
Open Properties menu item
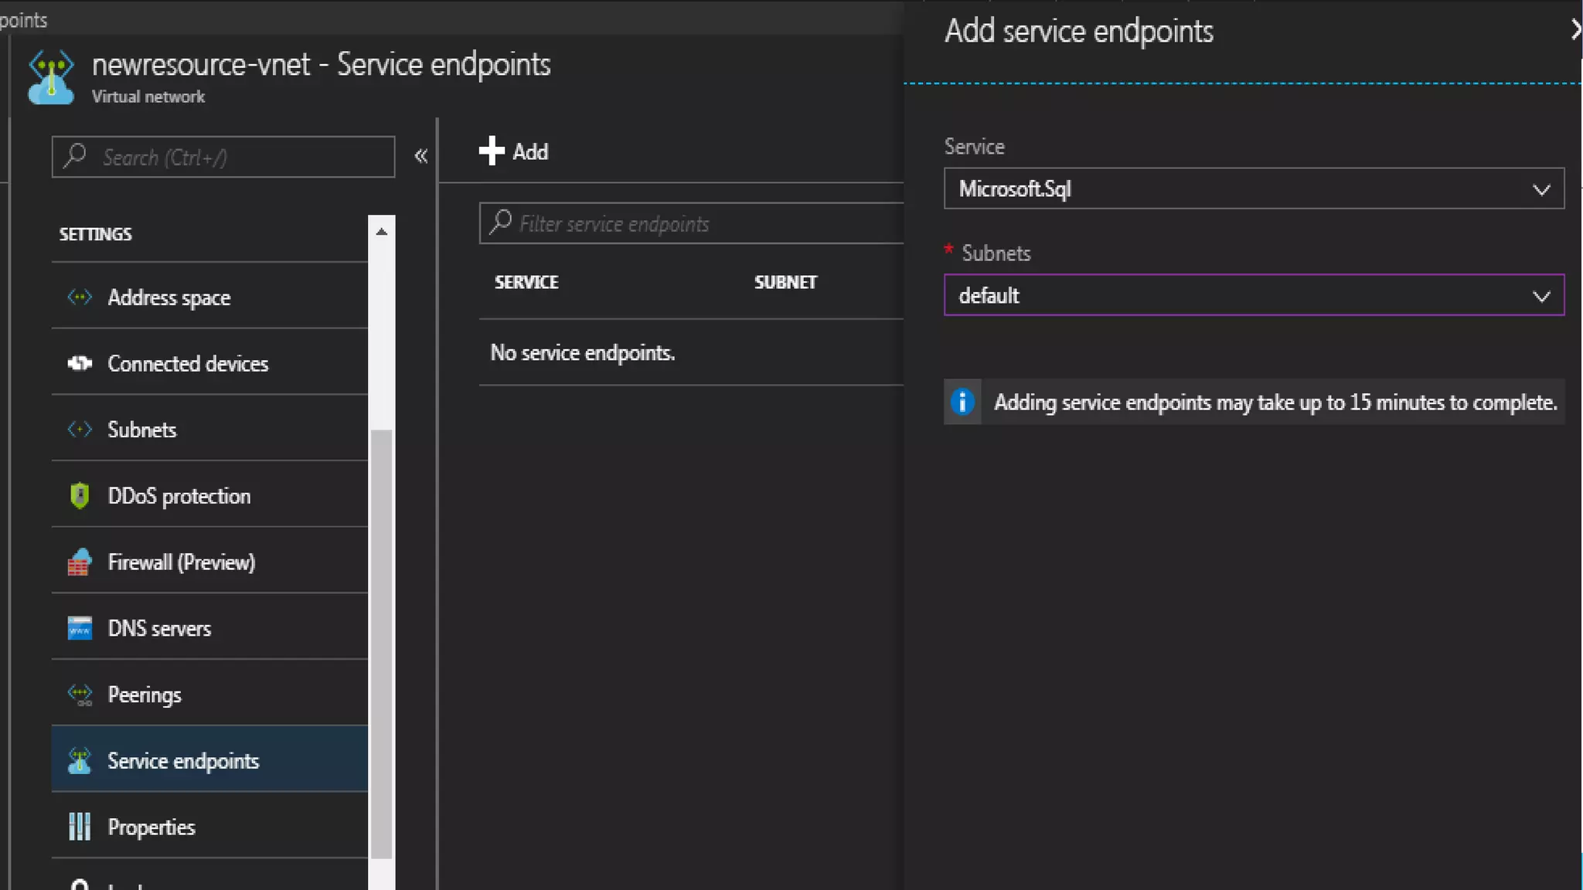(209, 827)
